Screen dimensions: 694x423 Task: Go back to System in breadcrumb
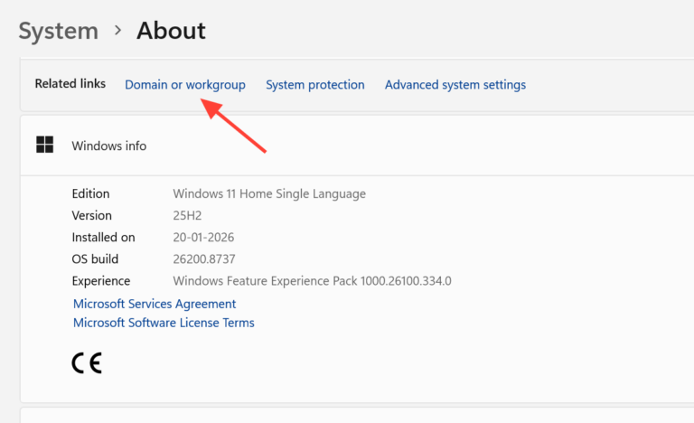59,31
